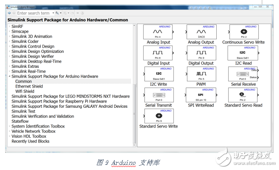Click the open folder toolbar icon

(x=72, y=13)
